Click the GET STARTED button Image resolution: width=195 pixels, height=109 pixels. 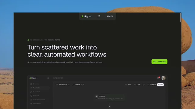coord(159,62)
